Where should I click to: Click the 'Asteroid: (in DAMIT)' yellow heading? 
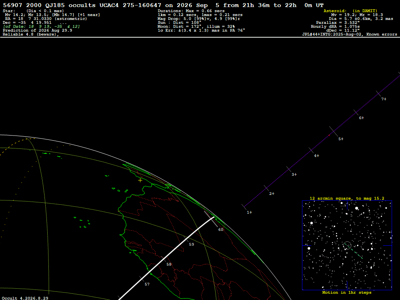pyautogui.click(x=350, y=11)
